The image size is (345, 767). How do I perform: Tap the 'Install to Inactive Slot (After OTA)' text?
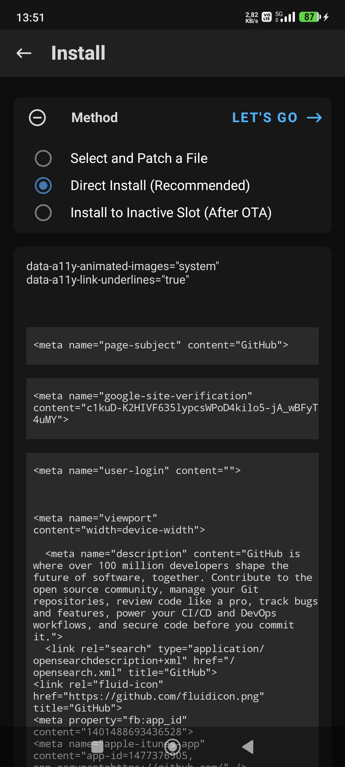171,213
